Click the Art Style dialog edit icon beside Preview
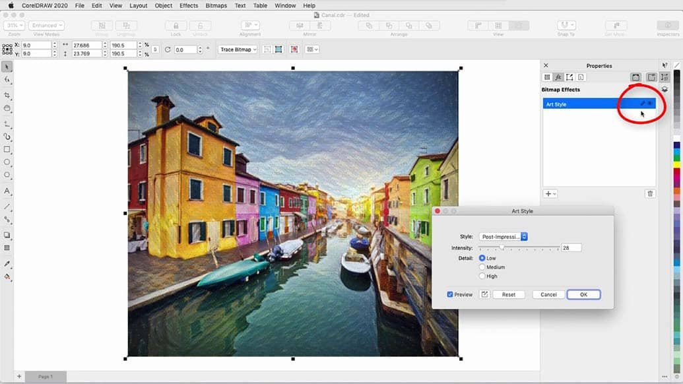Viewport: 683px width, 384px height. [484, 294]
